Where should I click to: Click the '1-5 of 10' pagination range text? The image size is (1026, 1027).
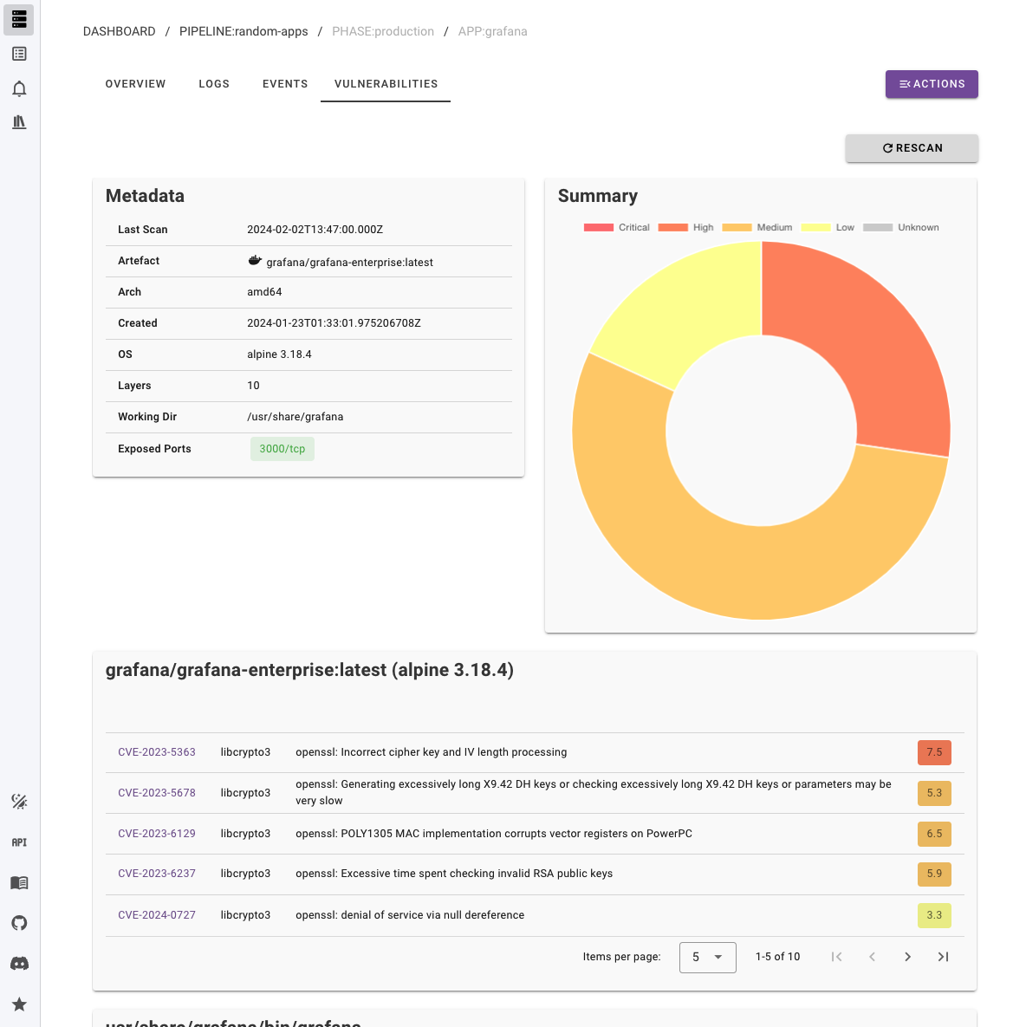[778, 957]
